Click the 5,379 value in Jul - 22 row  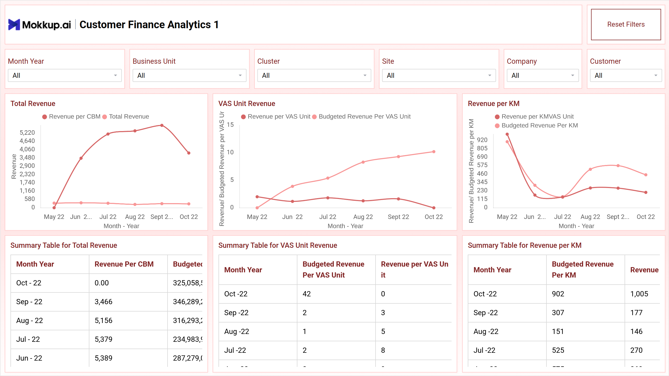click(103, 339)
